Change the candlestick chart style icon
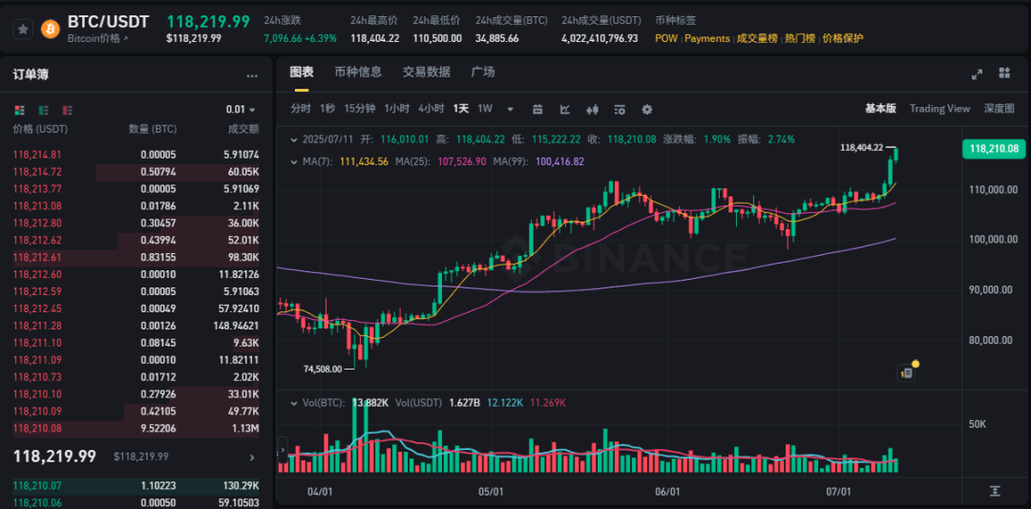 [x=593, y=109]
